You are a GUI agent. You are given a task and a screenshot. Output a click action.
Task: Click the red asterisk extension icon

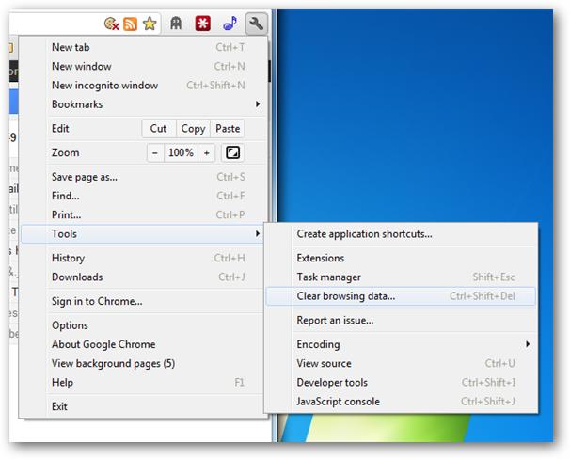pyautogui.click(x=203, y=24)
